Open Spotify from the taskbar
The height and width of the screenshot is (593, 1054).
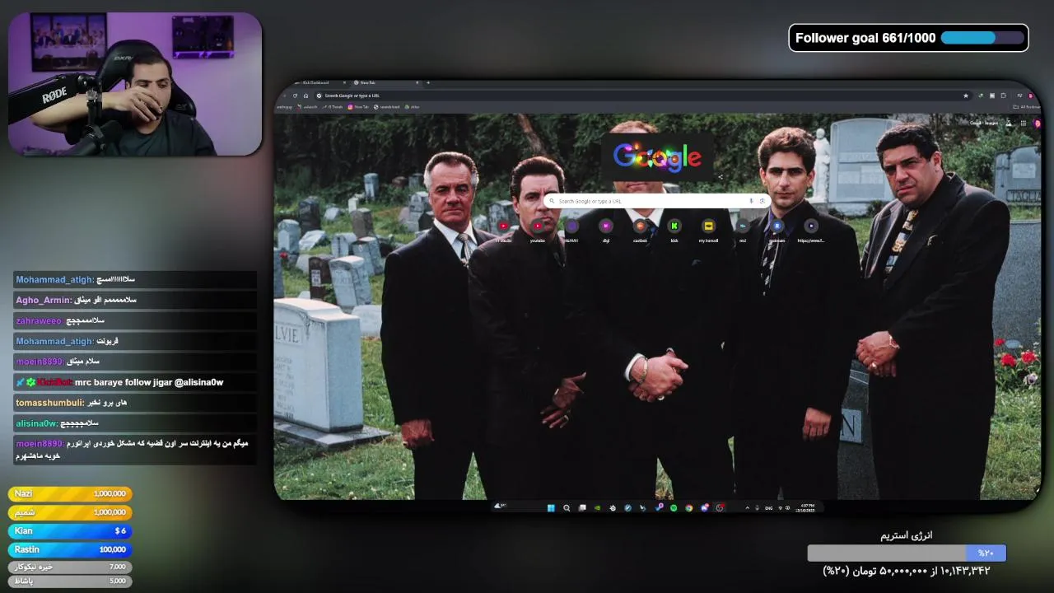(674, 508)
